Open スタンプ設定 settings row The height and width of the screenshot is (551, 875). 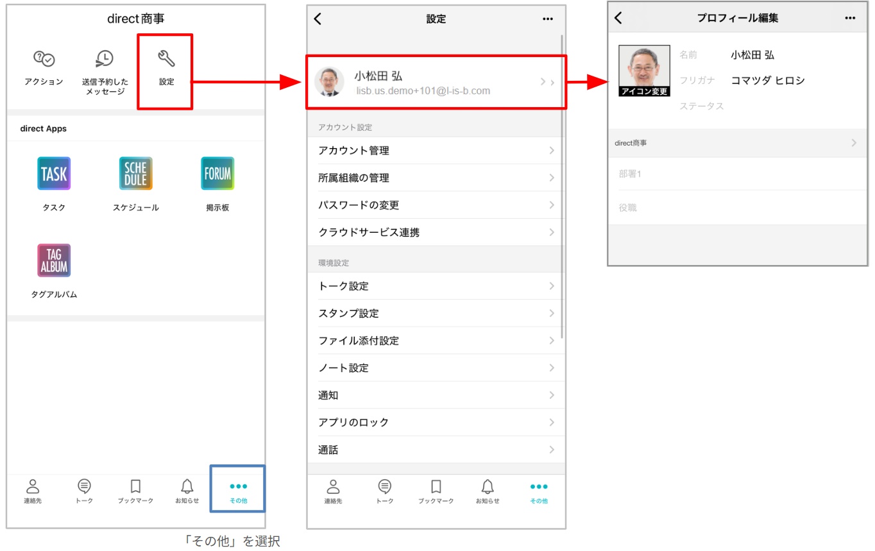pos(436,313)
